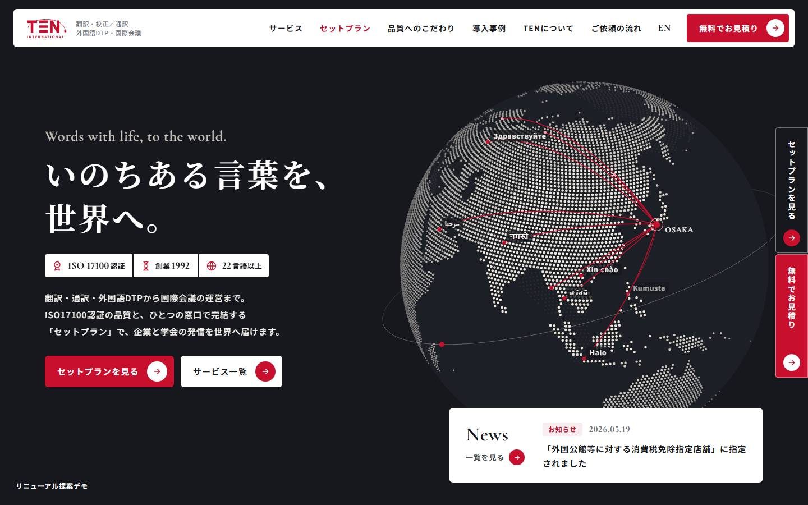Viewport: 808px width, 505px height.
Task: Click arrow circle in hero セットプランを見る button
Action: [x=157, y=371]
